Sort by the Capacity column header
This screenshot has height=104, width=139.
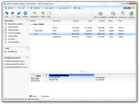point(76,21)
